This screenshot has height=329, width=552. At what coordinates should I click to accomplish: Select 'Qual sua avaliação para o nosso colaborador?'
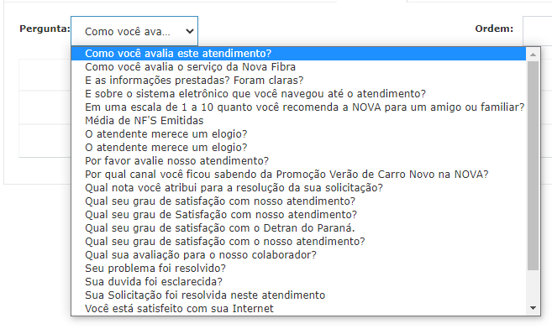pyautogui.click(x=298, y=254)
